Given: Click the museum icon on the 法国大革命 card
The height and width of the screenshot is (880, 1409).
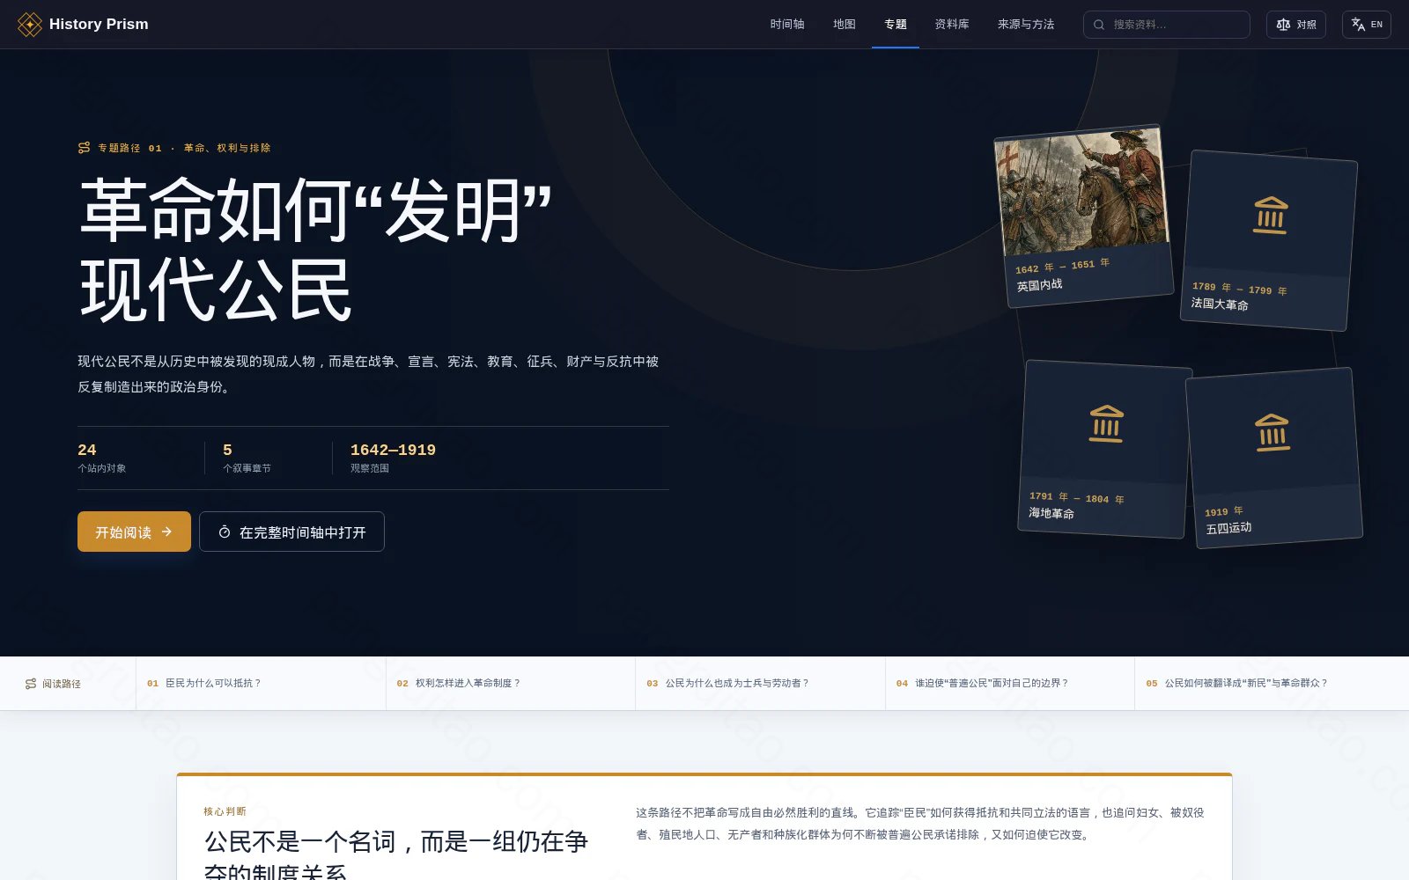Looking at the screenshot, I should 1270,216.
